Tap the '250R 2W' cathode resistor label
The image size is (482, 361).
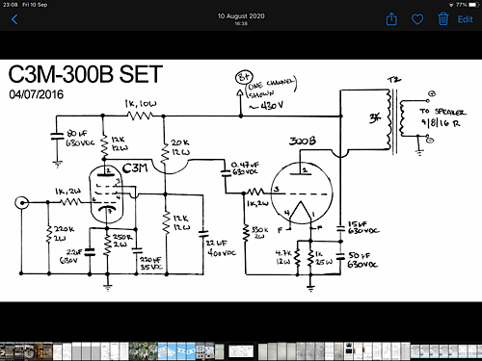pos(122,241)
